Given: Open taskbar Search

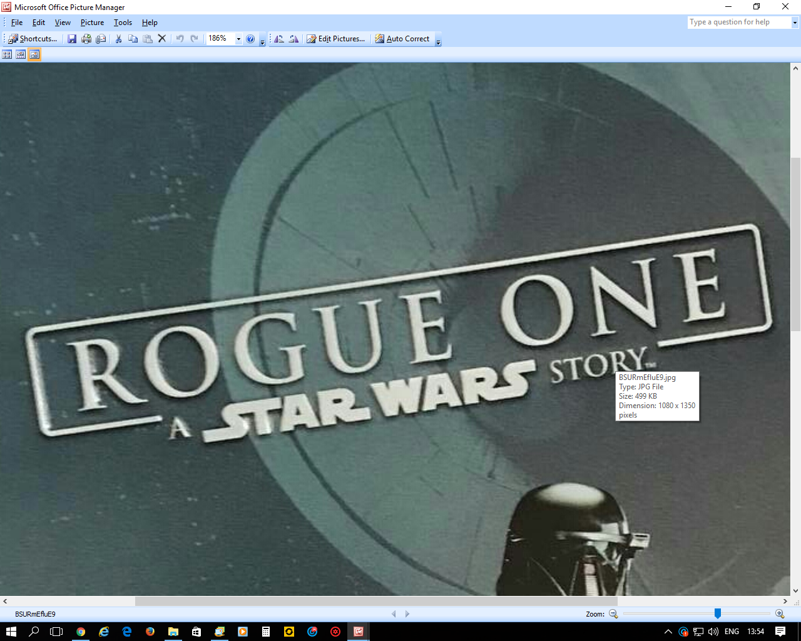Looking at the screenshot, I should coord(34,632).
